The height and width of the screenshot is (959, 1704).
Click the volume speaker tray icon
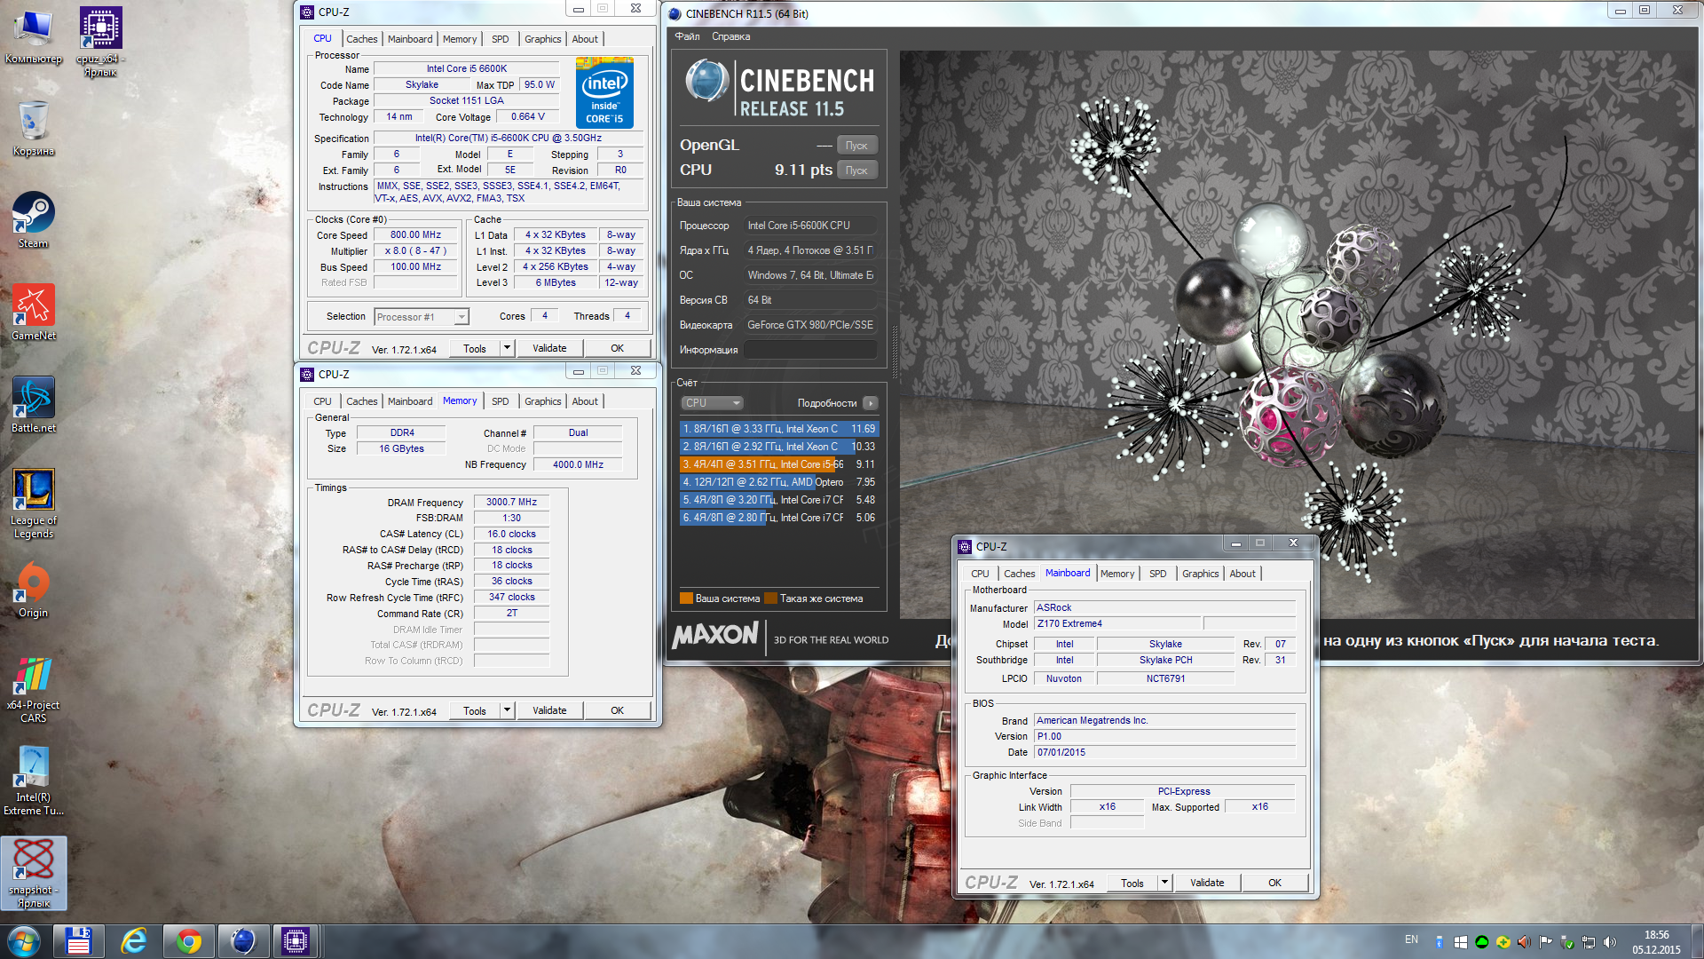[1610, 942]
